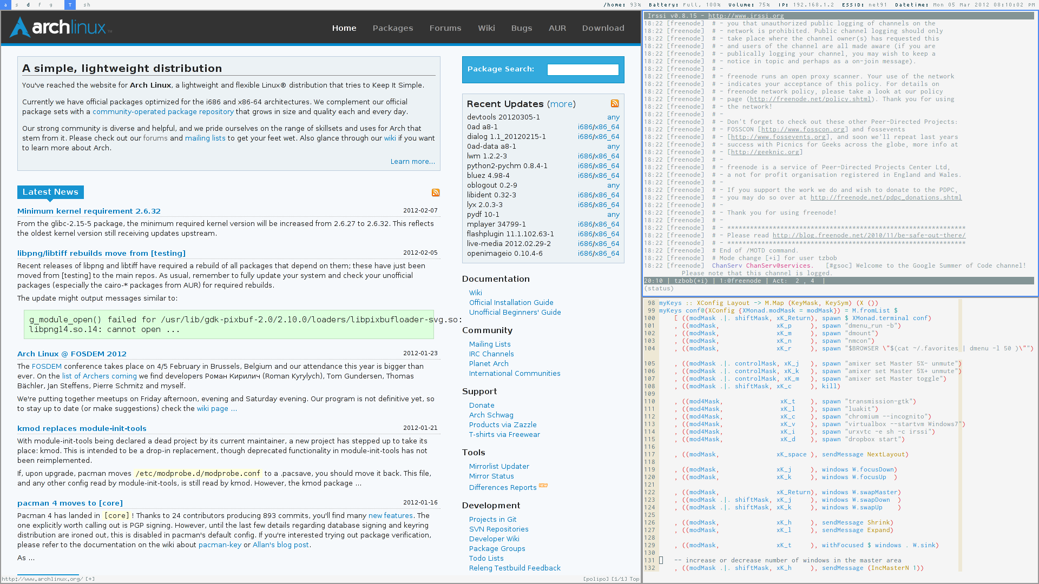Open Developer Wiki link
The image size is (1039, 584).
coord(494,539)
